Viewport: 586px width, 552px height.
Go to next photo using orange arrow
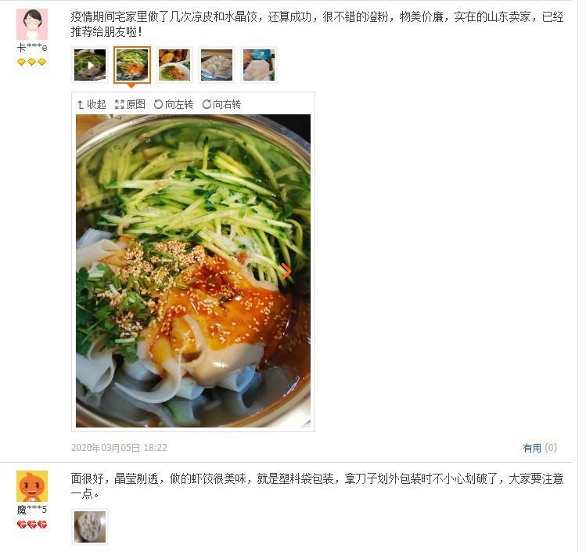[x=286, y=271]
